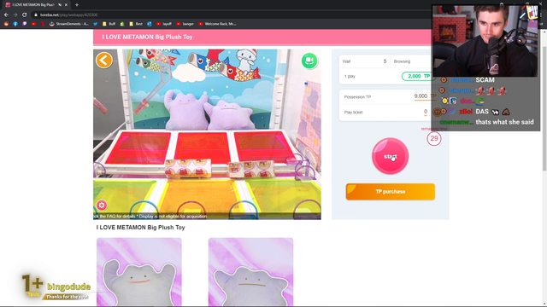Go back using the browser back arrow
Screen dimensions: 547x307
[6, 15]
